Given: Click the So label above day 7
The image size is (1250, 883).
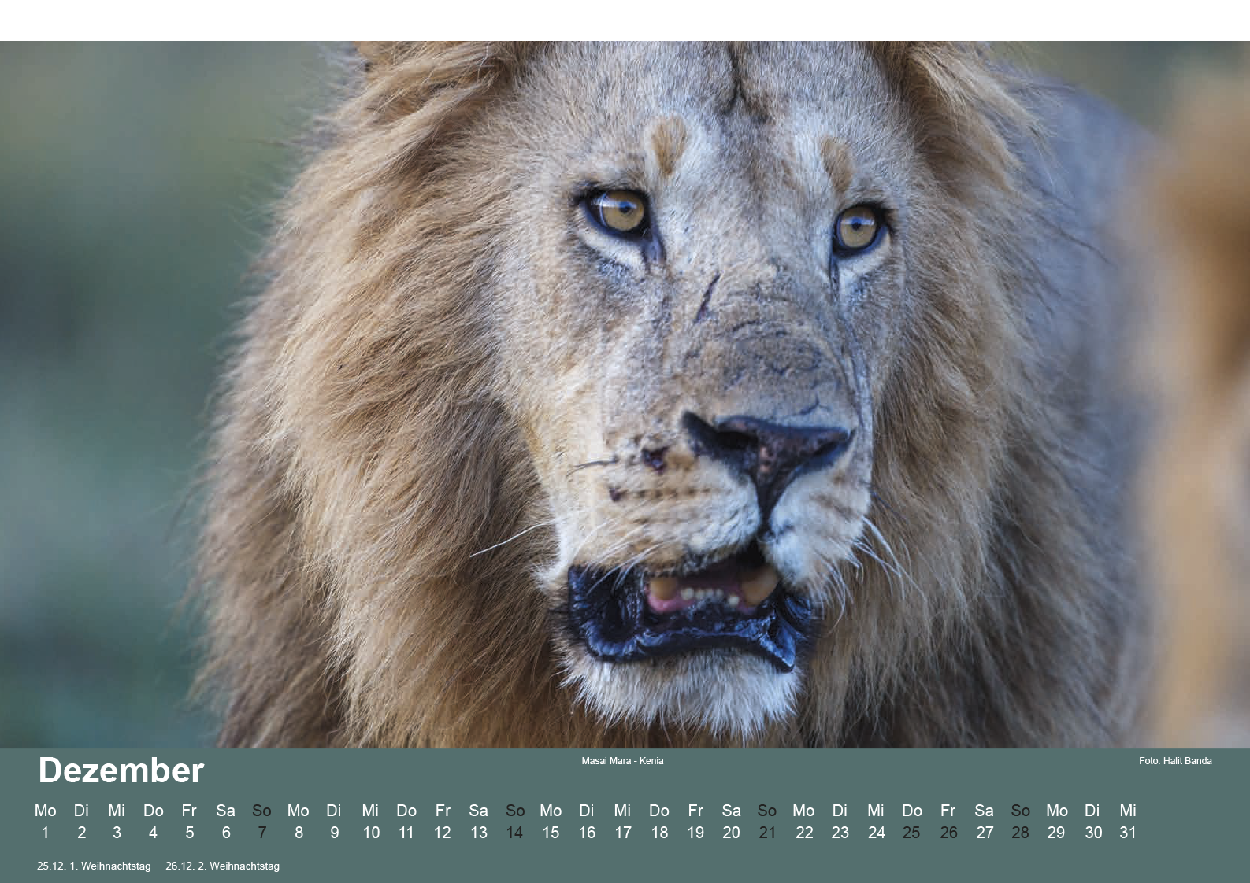Looking at the screenshot, I should pos(261,811).
